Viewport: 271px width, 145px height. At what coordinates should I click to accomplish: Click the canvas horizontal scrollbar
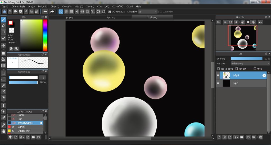coord(130,138)
